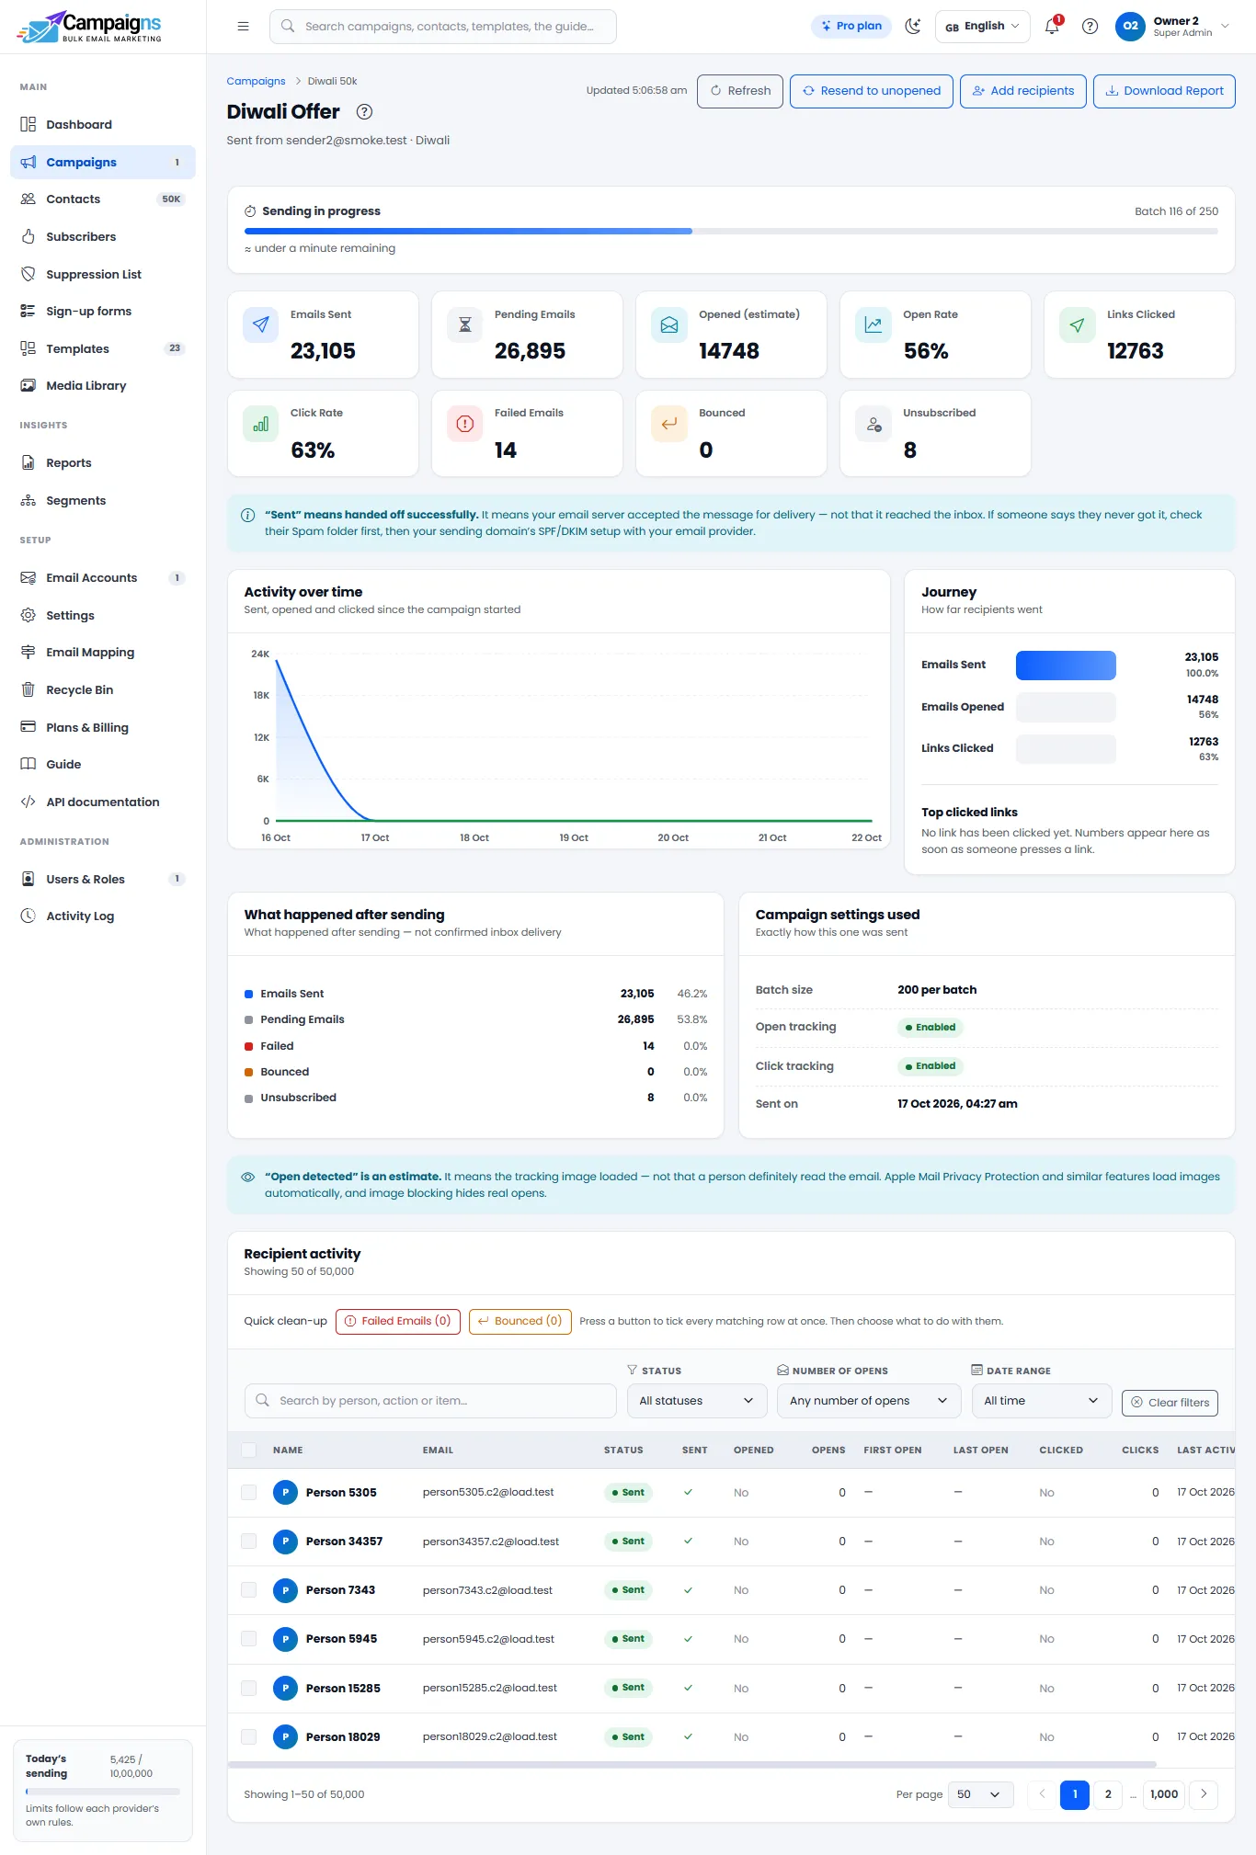Open Contacts in the sidebar
Viewport: 1256px width, 1855px height.
pos(103,199)
